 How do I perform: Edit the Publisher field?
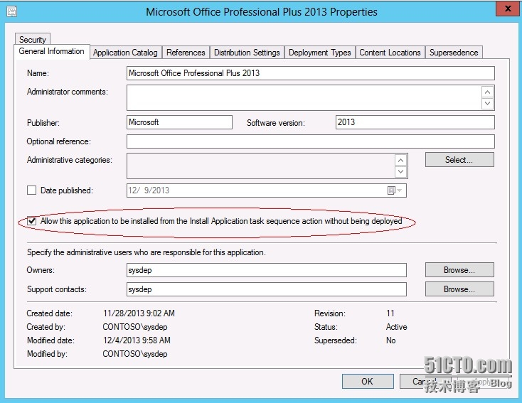coord(179,122)
